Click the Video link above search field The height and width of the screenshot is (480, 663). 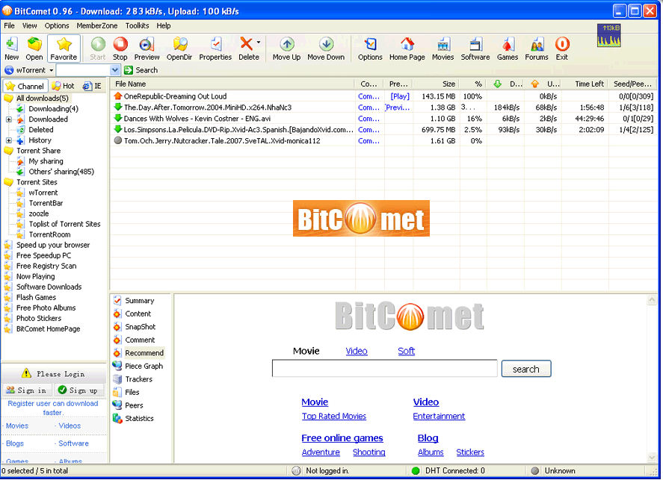357,352
